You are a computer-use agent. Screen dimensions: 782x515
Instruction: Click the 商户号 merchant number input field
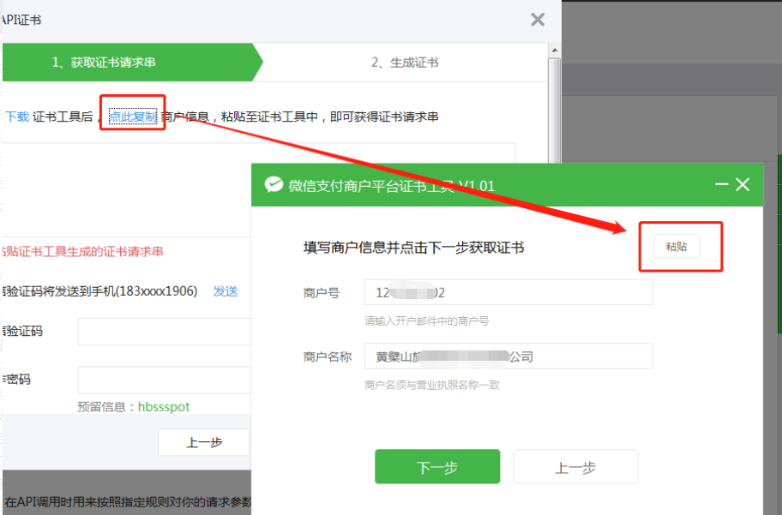pos(508,292)
